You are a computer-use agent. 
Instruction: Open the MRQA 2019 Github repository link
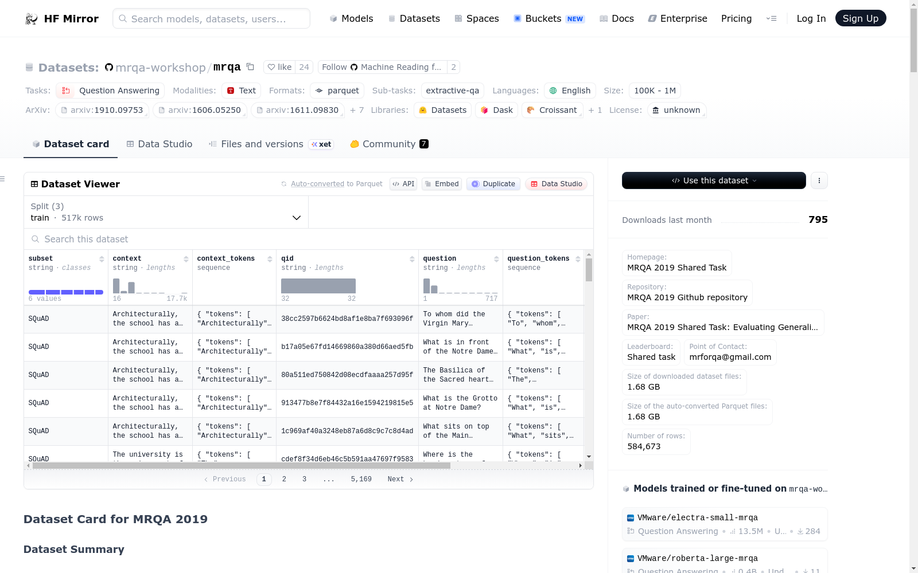coord(687,297)
